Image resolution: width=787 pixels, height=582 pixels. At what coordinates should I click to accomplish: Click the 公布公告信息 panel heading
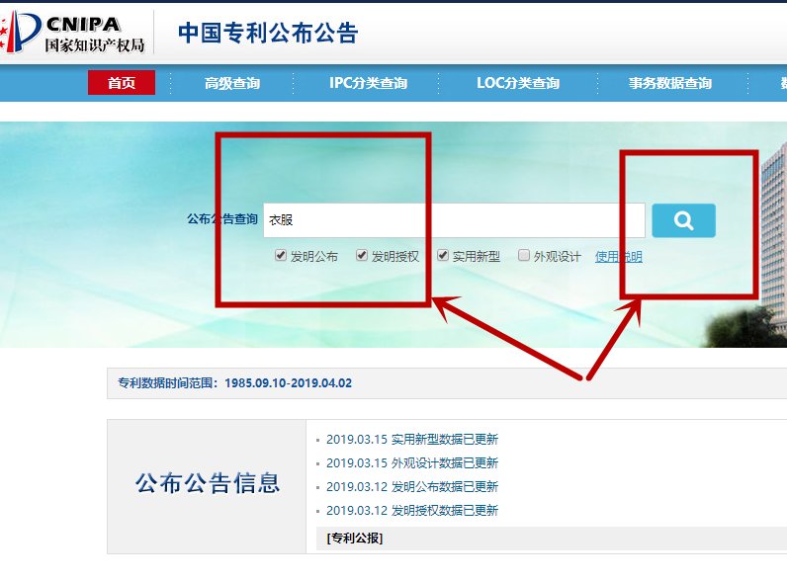click(x=208, y=483)
